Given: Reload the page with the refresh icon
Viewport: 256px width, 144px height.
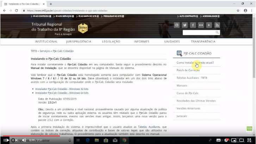Looking at the screenshot, I should tap(17, 11).
